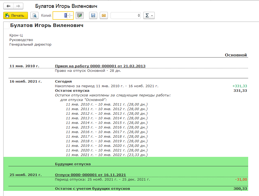Click the Будущие отпуска section header
This screenshot has height=196, width=259.
(x=73, y=164)
